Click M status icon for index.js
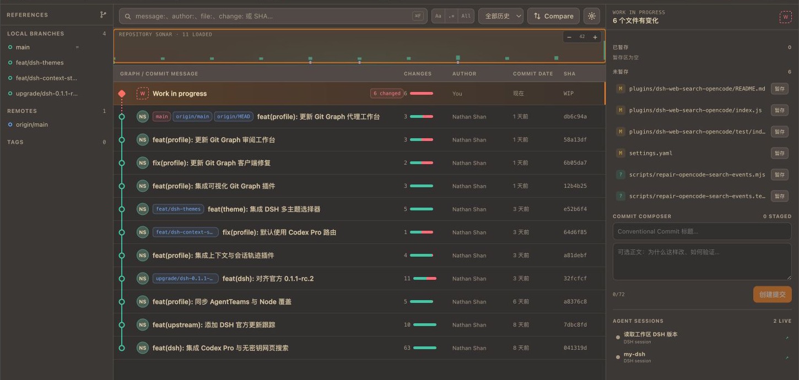799x380 pixels. tap(620, 110)
